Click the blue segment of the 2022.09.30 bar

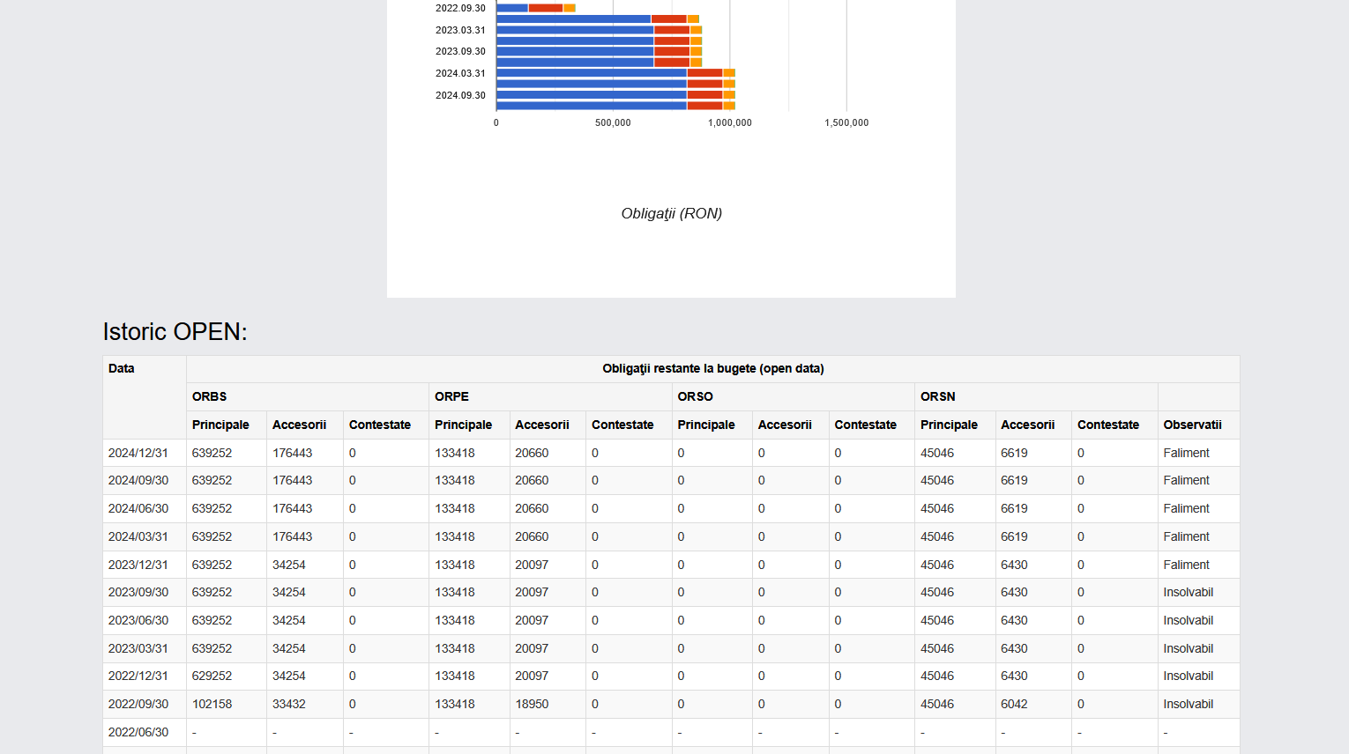pyautogui.click(x=512, y=8)
